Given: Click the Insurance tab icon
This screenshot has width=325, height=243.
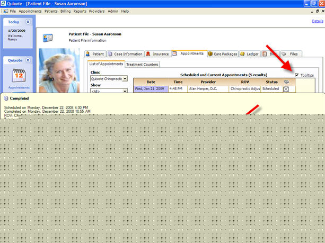Looking at the screenshot, I should pyautogui.click(x=148, y=54).
